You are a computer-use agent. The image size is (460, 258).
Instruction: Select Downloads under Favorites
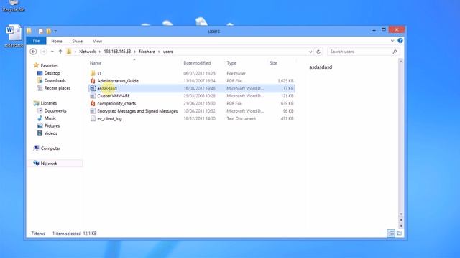click(55, 81)
